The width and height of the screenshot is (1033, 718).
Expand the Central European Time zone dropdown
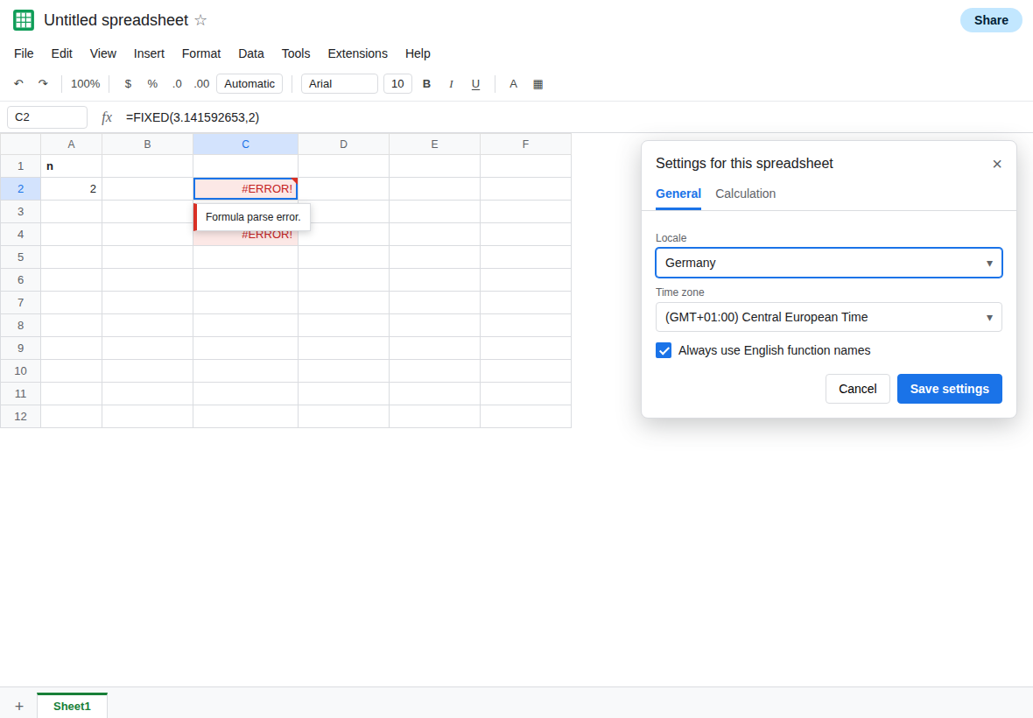(x=829, y=317)
